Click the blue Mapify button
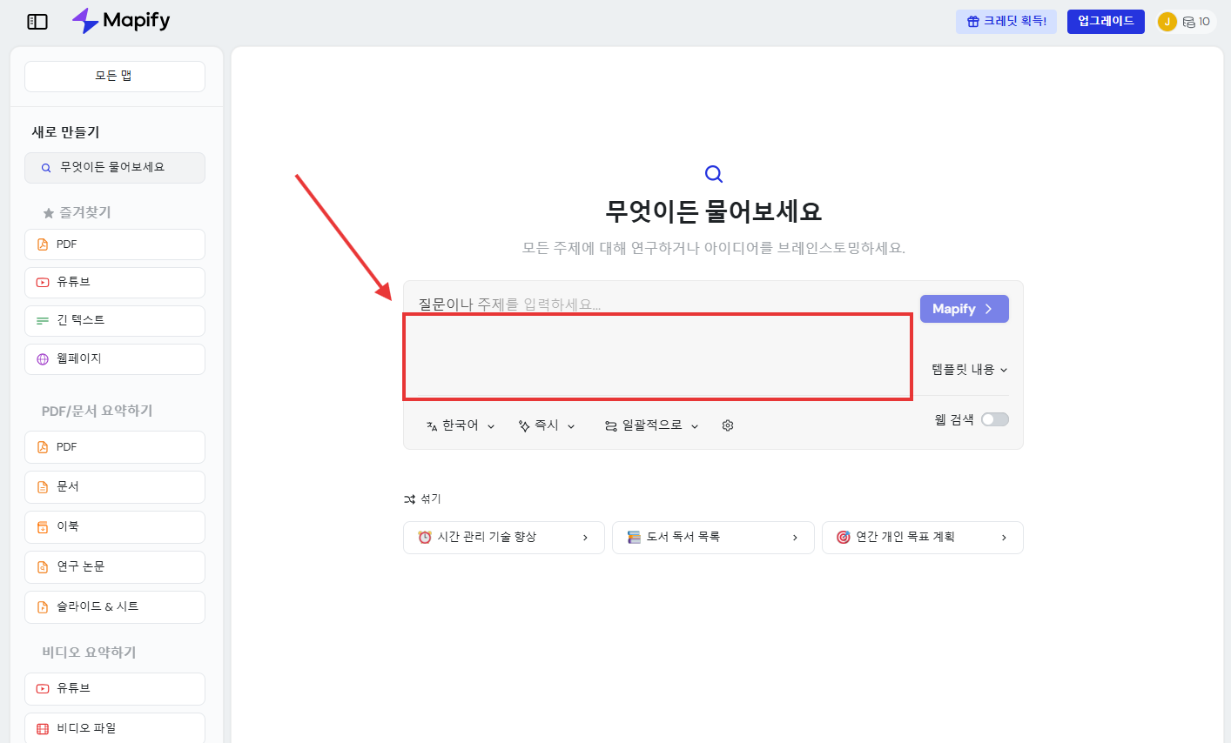Viewport: 1231px width, 743px height. 964,309
